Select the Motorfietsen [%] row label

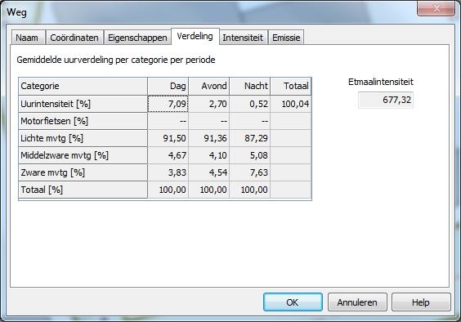coord(83,121)
